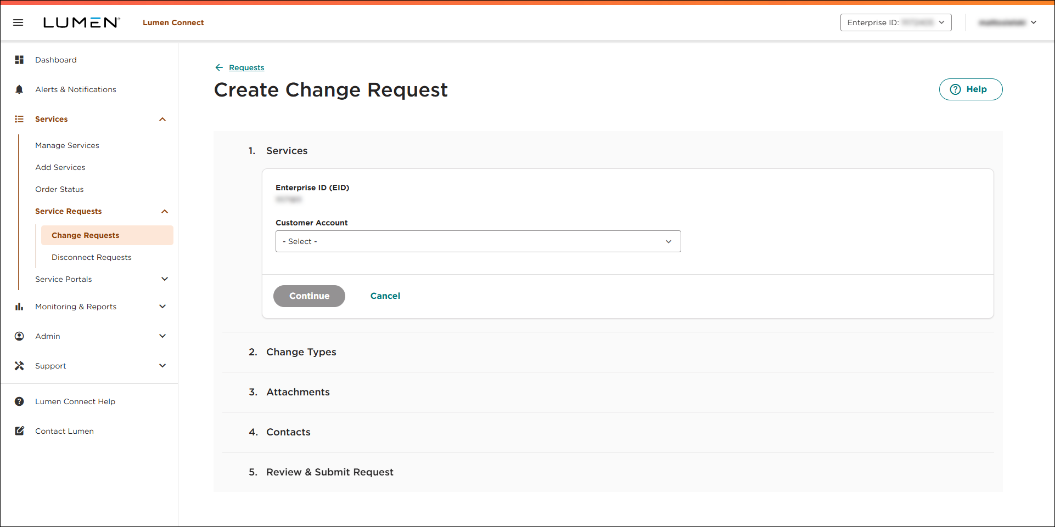Viewport: 1055px width, 527px height.
Task: Open the Support menu item
Action: (50, 366)
